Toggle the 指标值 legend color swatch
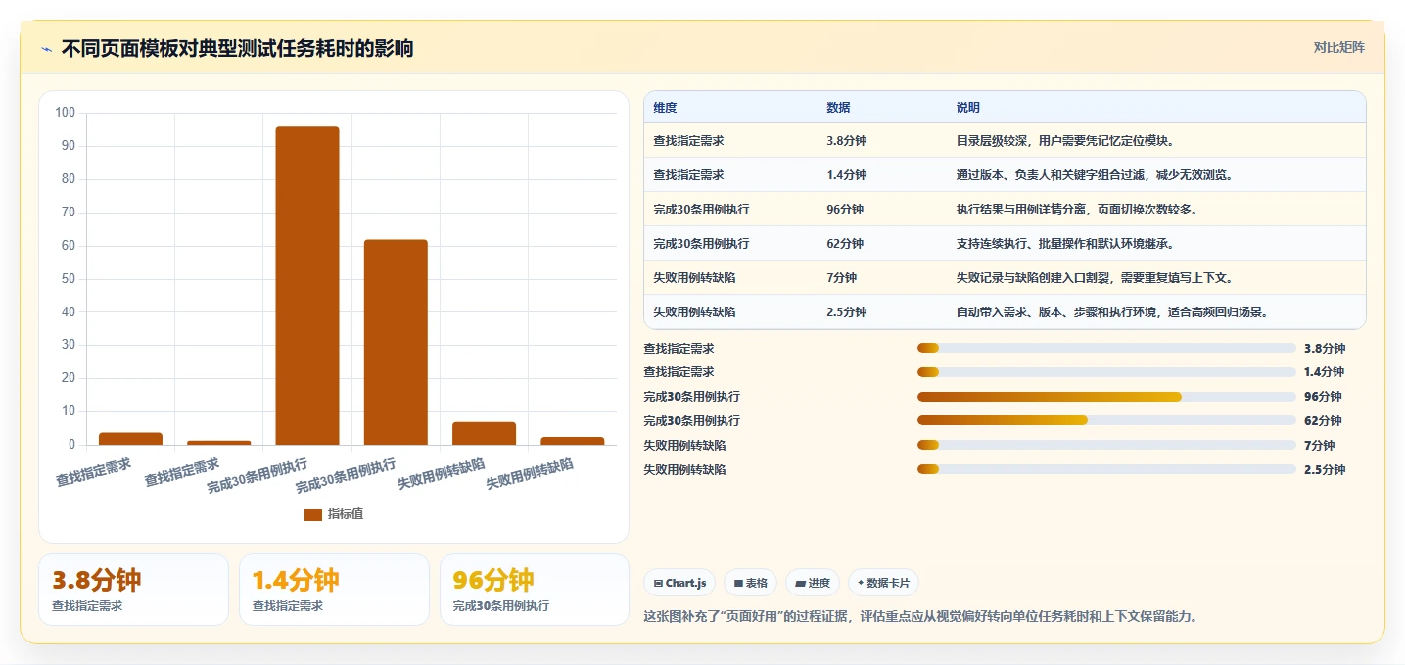 click(313, 514)
